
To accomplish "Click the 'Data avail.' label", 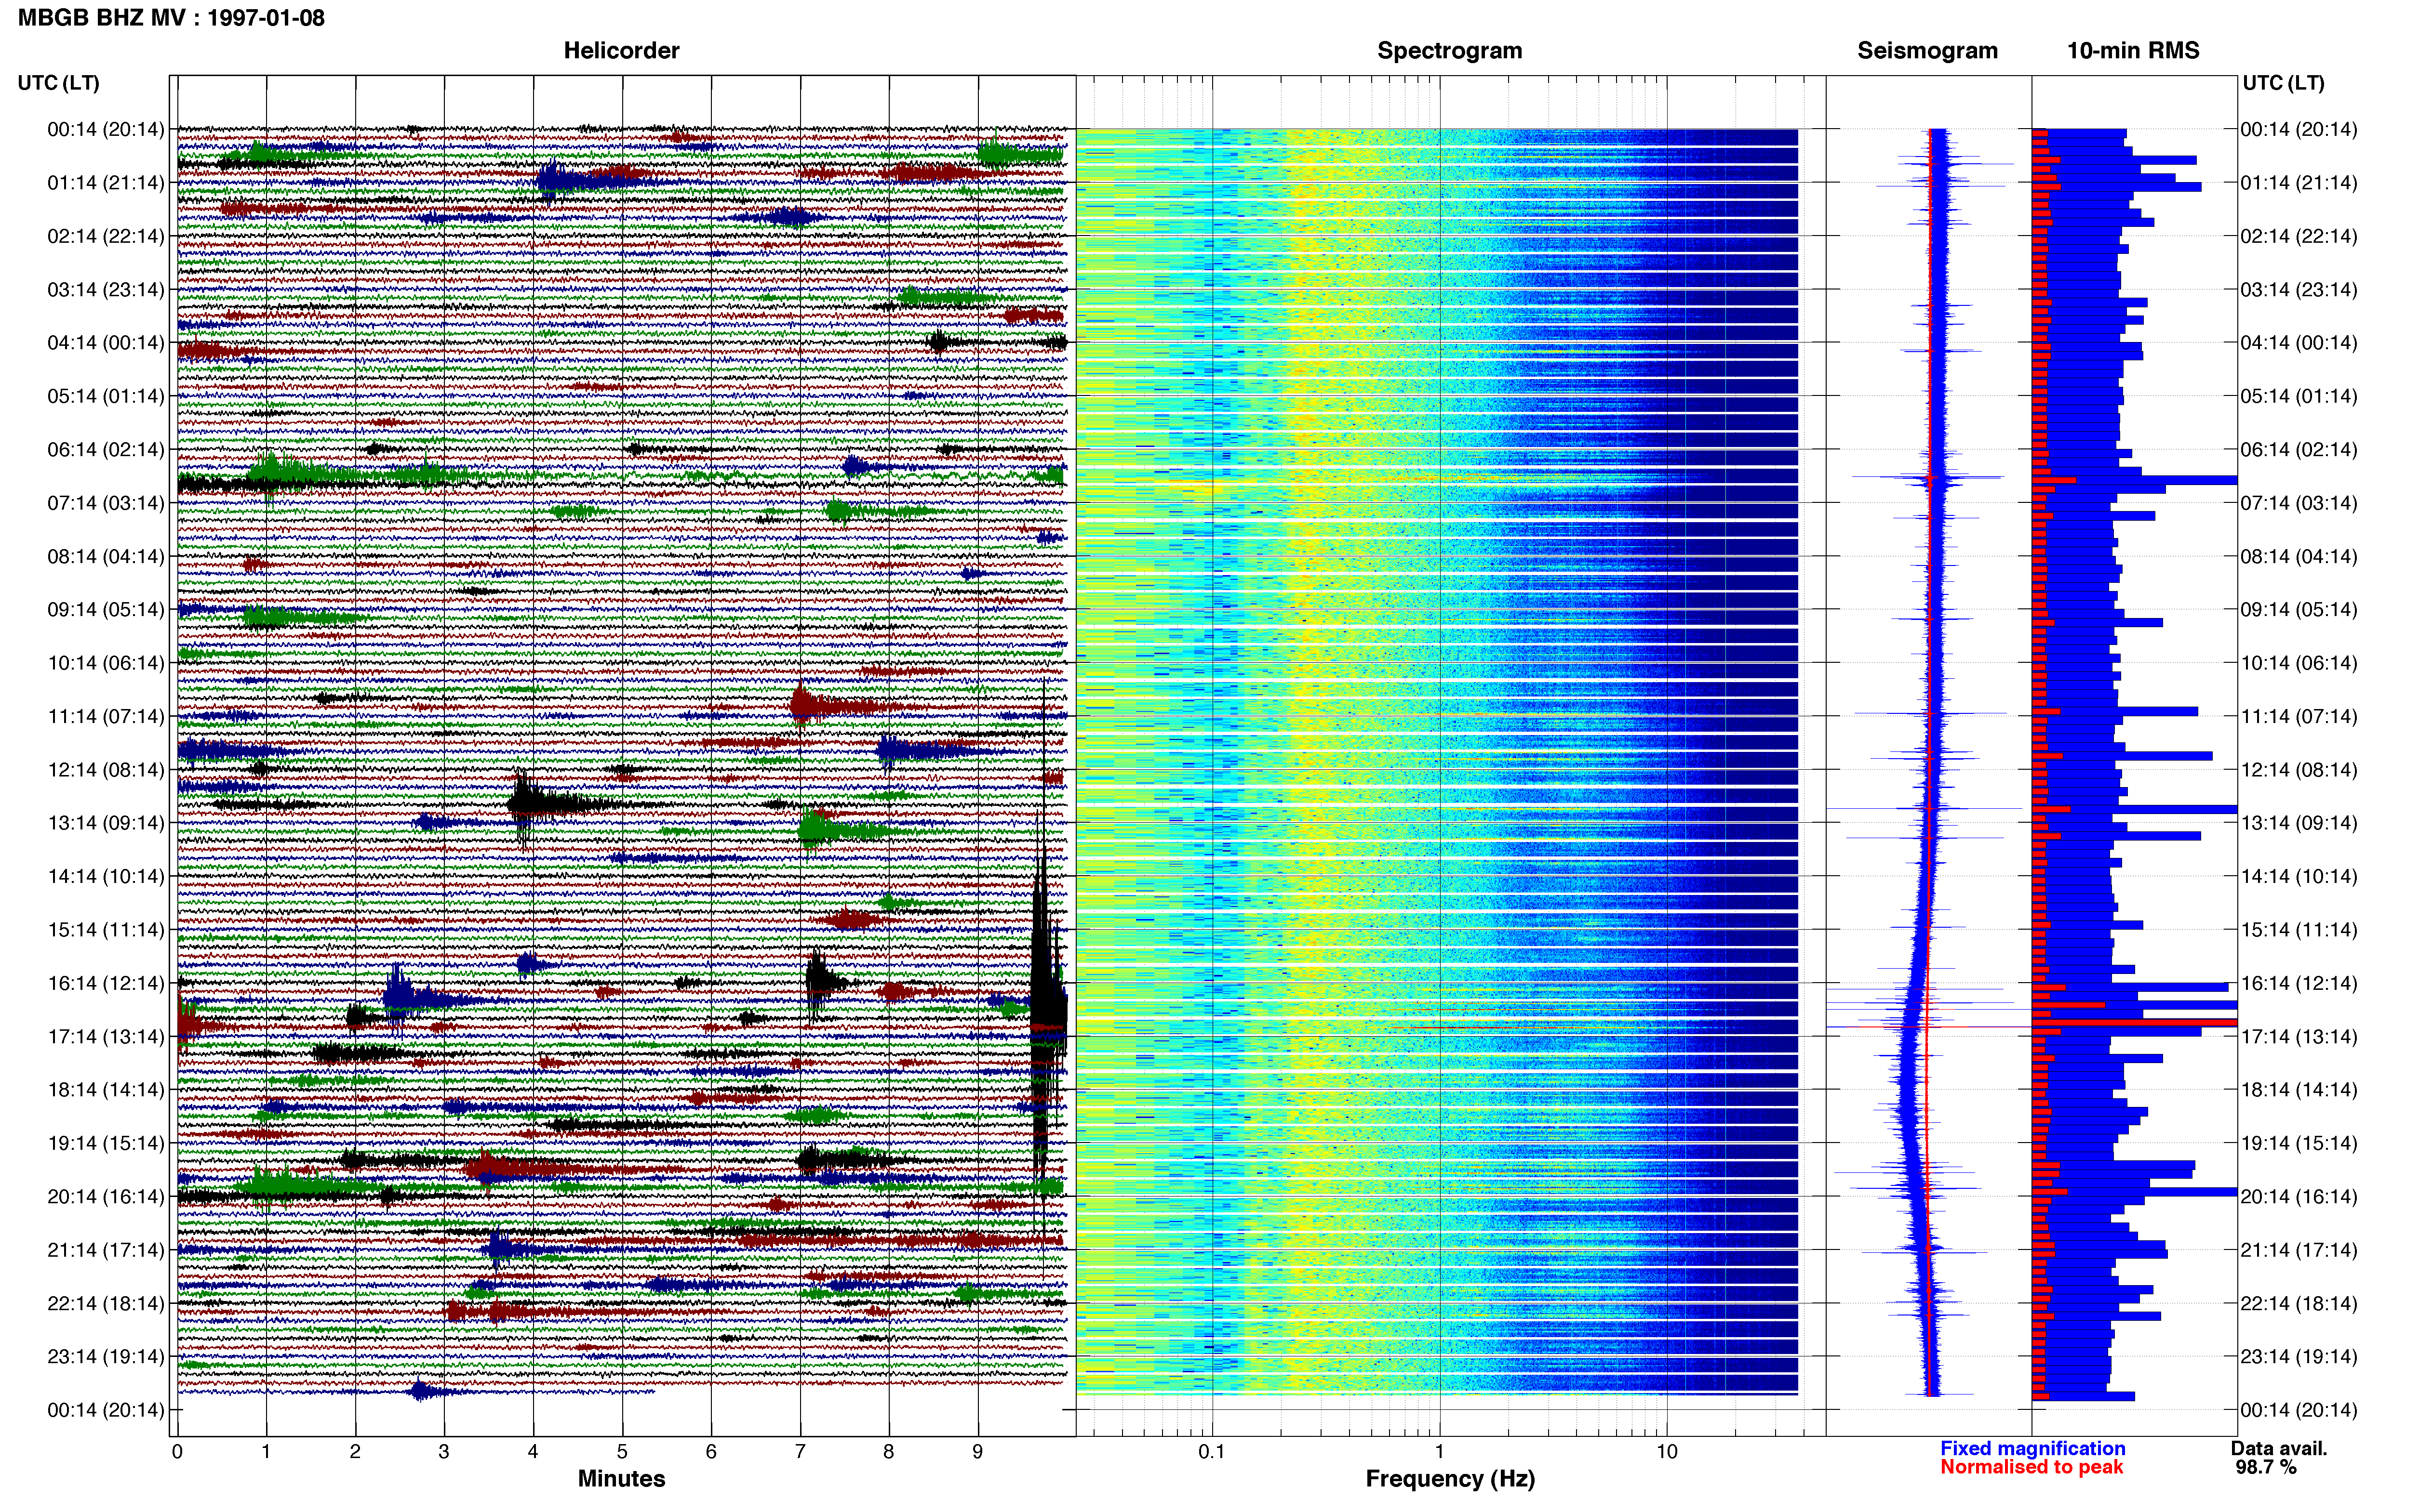I will [x=2280, y=1449].
